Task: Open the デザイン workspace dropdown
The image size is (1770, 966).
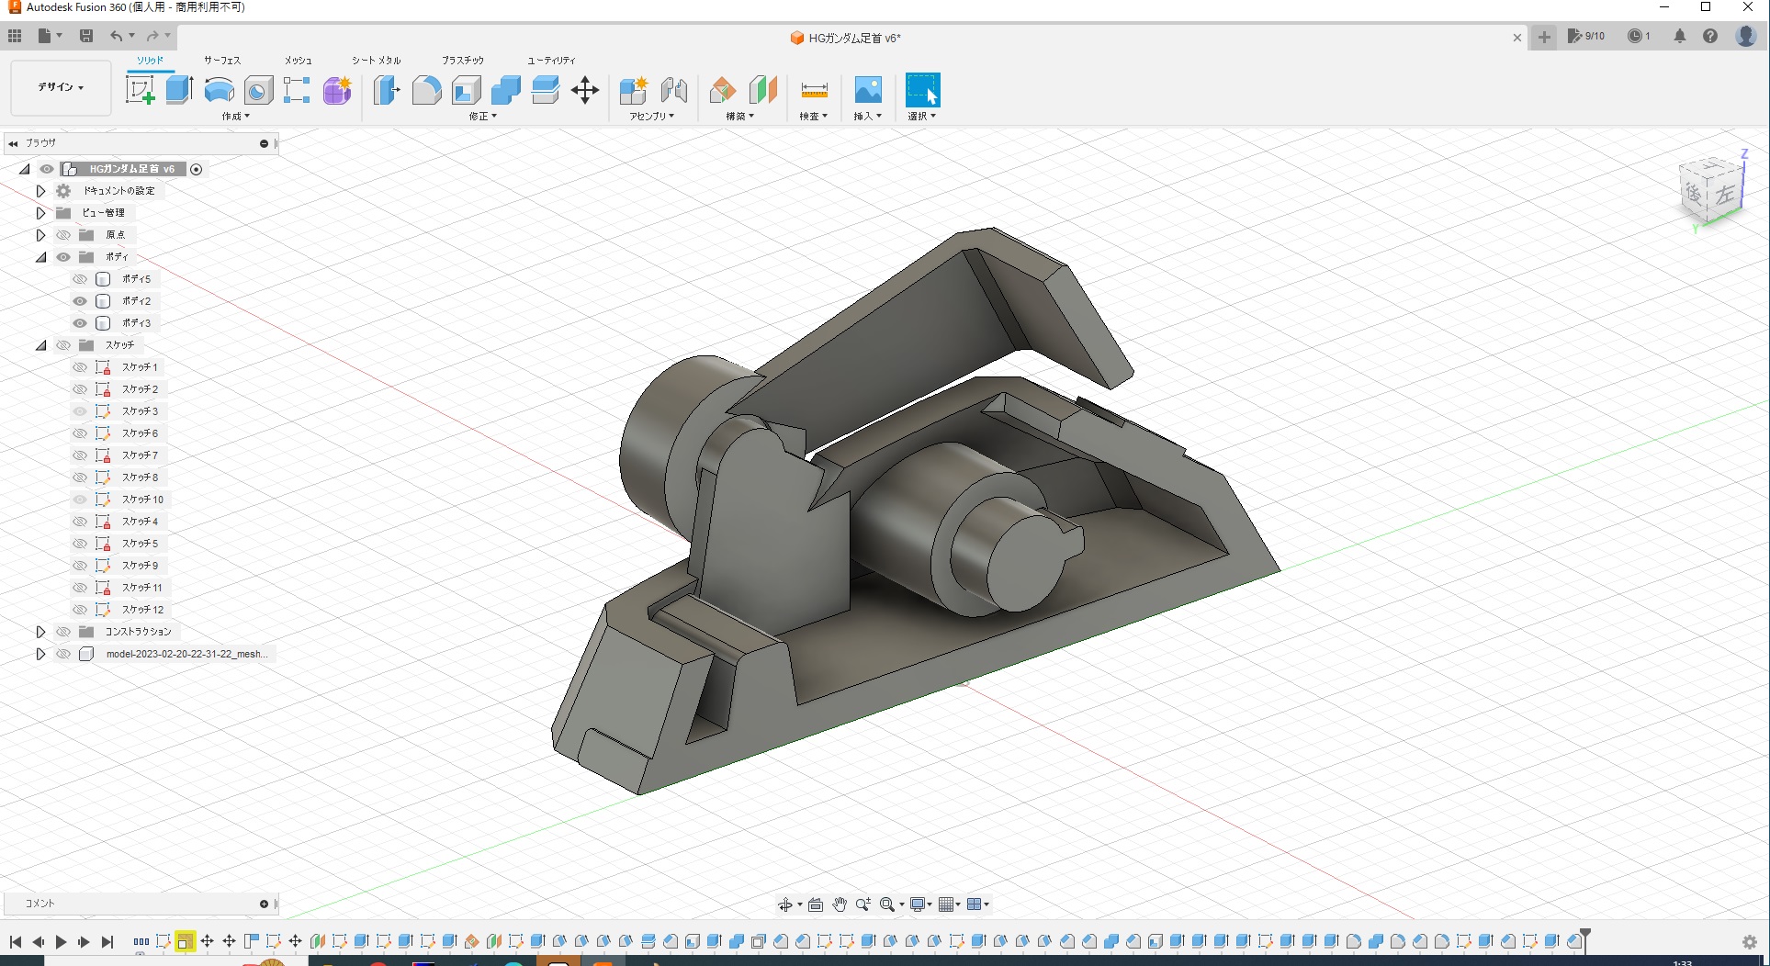Action: pyautogui.click(x=61, y=87)
